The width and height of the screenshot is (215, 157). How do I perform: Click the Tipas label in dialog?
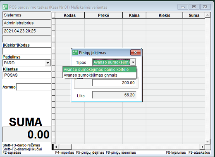tap(81, 63)
